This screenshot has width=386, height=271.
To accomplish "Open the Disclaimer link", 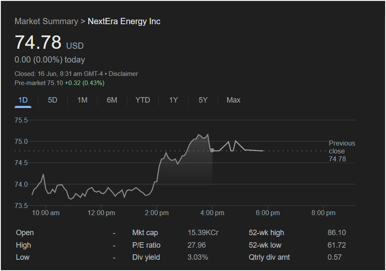I will coord(123,74).
